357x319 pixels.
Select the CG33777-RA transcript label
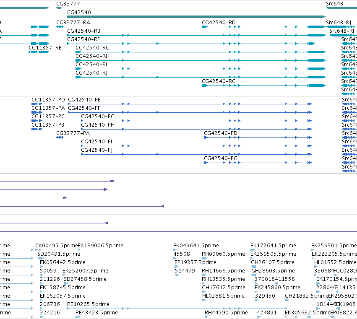(x=73, y=23)
